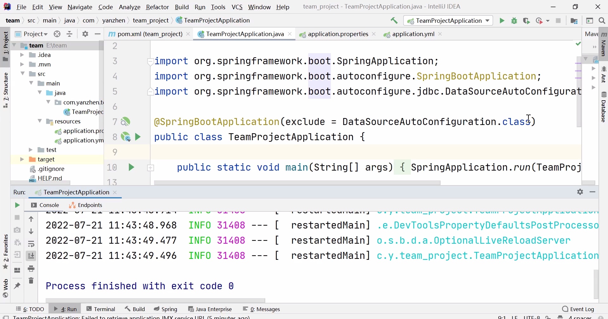Screen dimensions: 608x319
Task: Open the run configuration dropdown
Action: pos(488,20)
